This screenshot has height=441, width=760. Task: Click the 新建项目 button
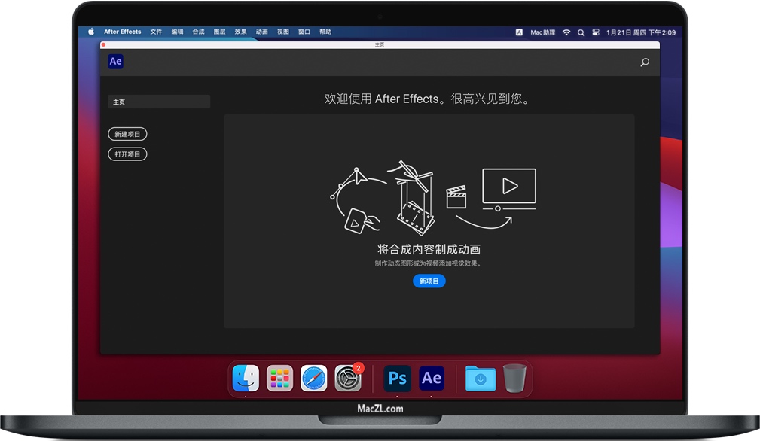coord(127,134)
